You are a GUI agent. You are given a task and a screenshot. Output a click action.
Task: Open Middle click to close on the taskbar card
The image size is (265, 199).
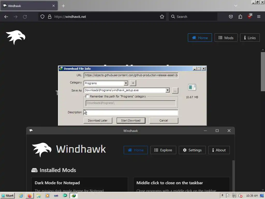pyautogui.click(x=181, y=184)
